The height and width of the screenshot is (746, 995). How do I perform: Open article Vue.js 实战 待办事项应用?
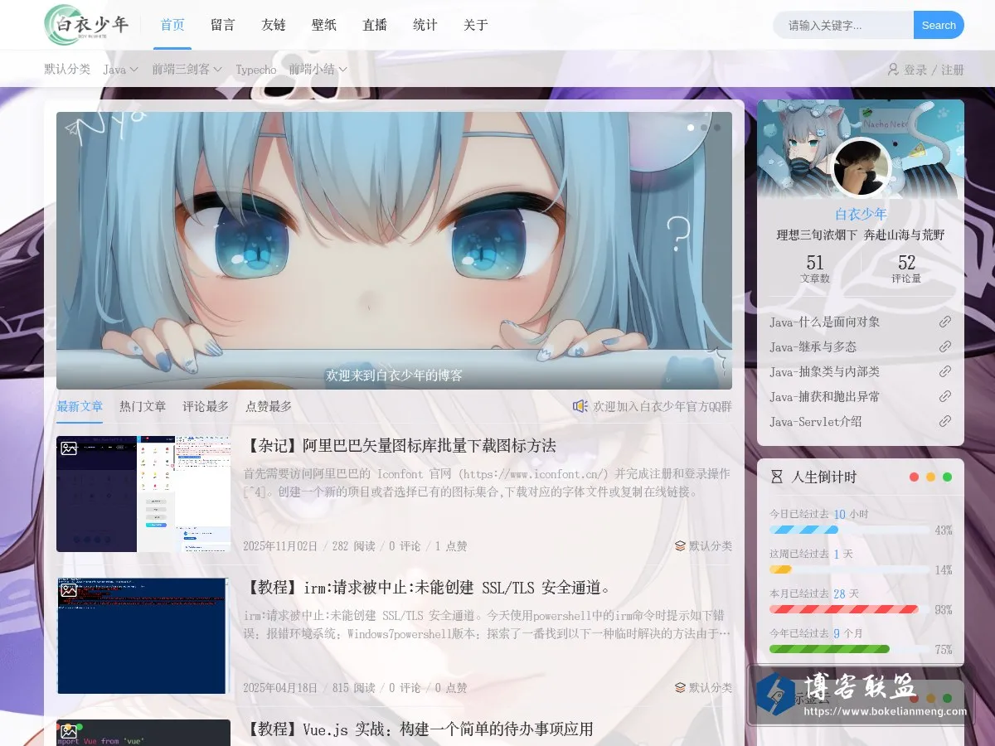tap(420, 729)
